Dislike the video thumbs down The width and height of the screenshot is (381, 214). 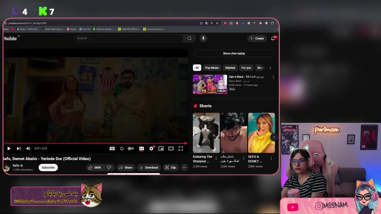[x=109, y=168]
